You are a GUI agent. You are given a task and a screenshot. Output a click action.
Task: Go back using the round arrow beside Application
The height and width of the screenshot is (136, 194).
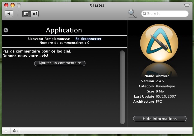click(6, 30)
